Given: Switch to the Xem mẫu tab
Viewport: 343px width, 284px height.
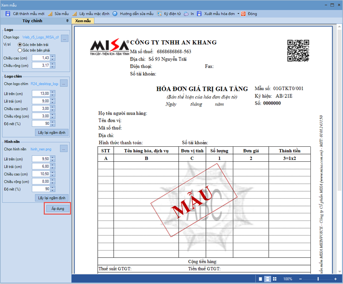Looking at the screenshot, I should click(83, 20).
